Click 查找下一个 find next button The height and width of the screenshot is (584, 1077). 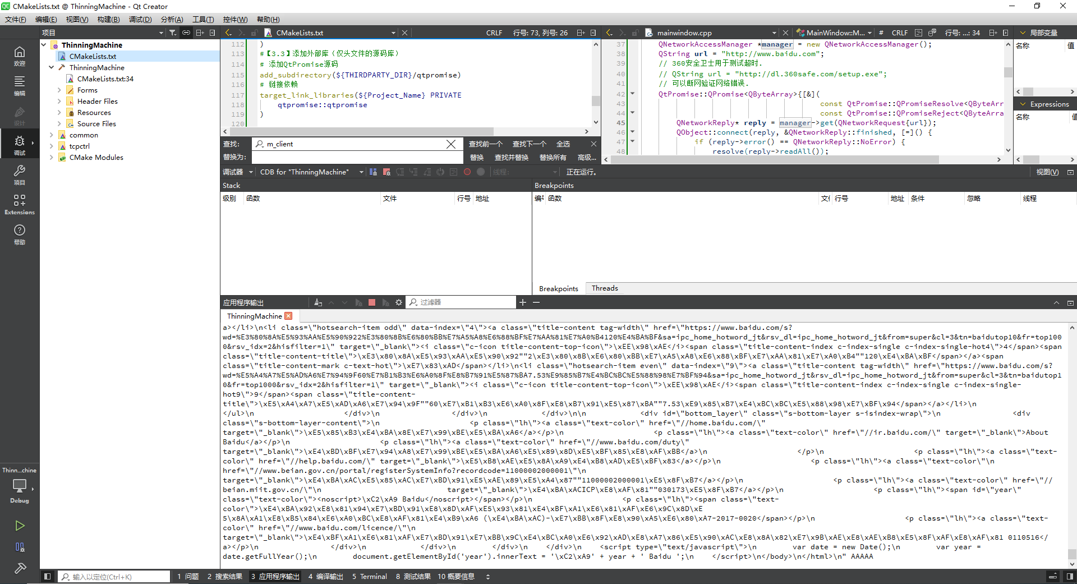click(529, 144)
